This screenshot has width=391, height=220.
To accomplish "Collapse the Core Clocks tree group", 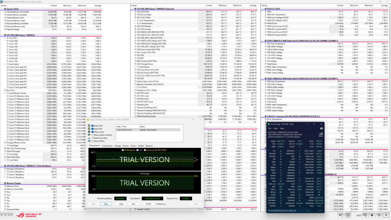I will [x=5, y=64].
